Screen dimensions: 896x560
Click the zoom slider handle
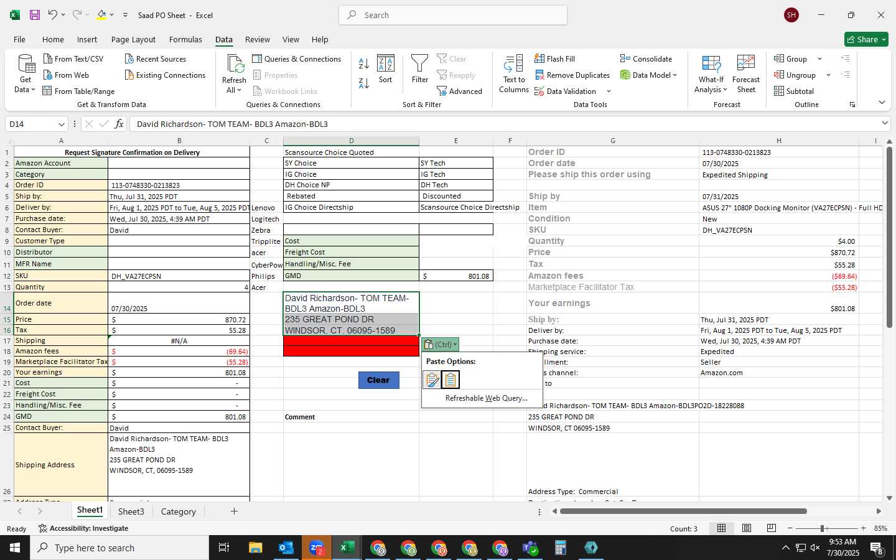coord(823,528)
